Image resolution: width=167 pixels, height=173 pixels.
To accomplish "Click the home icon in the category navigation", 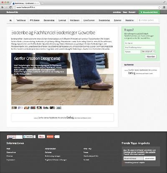I will click(x=10, y=20).
